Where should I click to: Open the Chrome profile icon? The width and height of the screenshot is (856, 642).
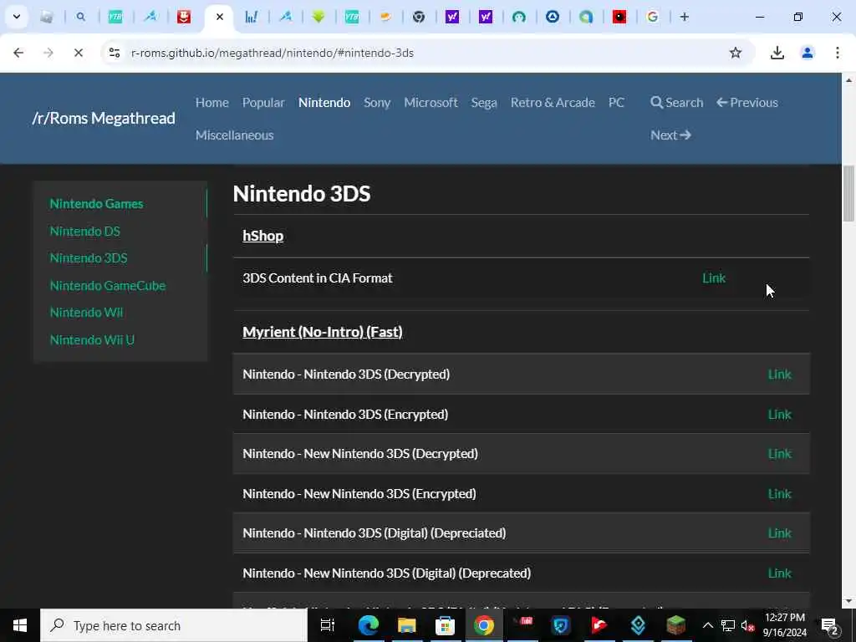[x=808, y=53]
